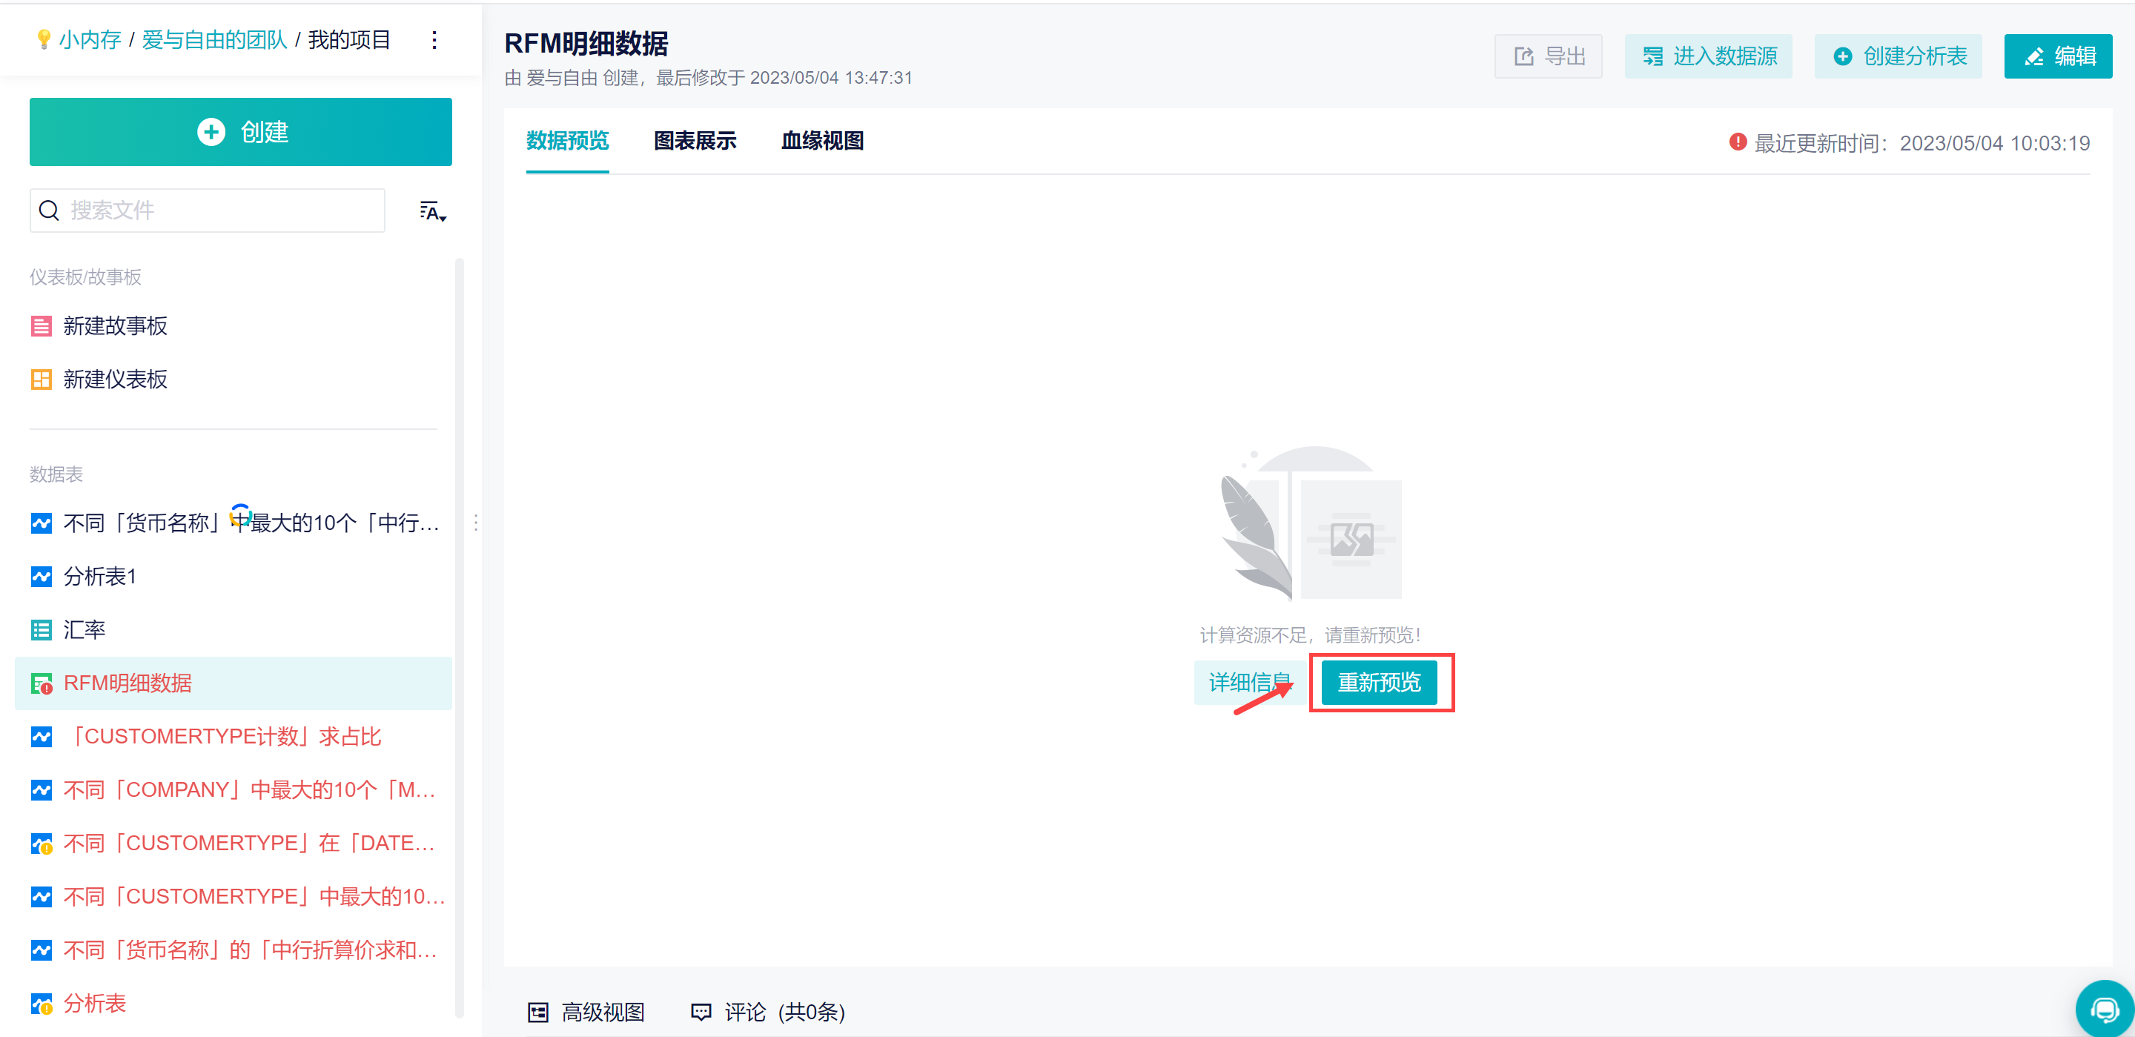Click the sidebar collapse drag handle
The image size is (2135, 1037).
(x=475, y=523)
